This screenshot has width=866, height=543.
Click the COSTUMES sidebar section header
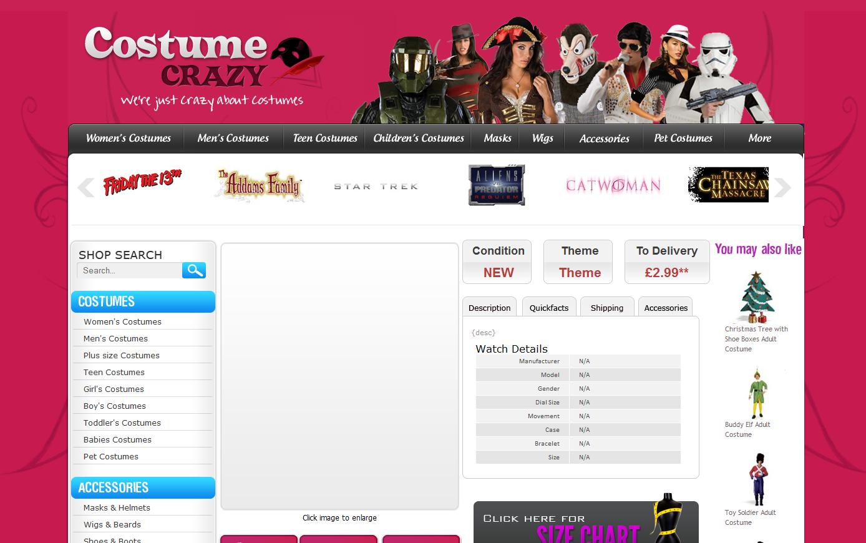pyautogui.click(x=143, y=301)
